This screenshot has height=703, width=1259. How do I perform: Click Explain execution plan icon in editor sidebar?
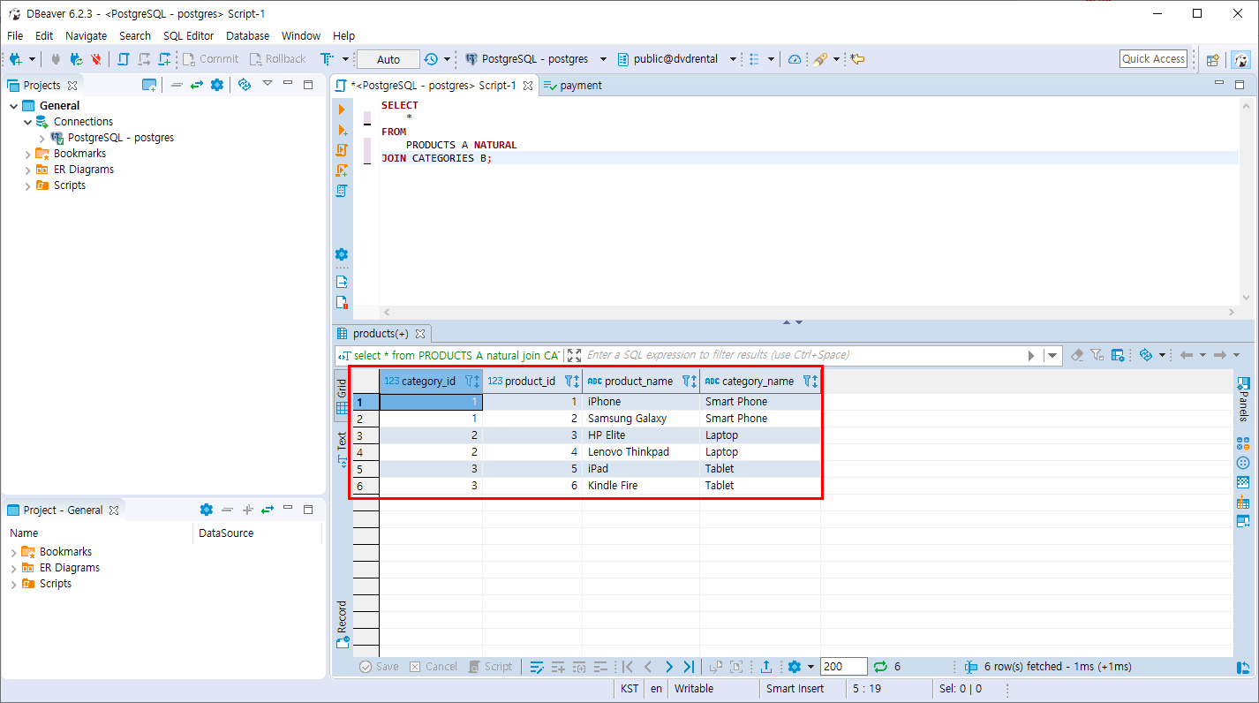(x=342, y=190)
